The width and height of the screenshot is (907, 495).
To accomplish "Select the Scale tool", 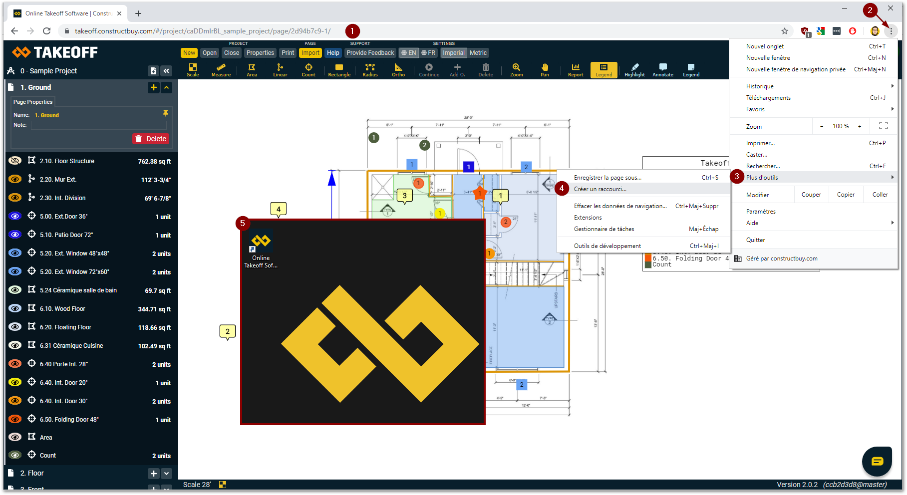I will click(193, 70).
